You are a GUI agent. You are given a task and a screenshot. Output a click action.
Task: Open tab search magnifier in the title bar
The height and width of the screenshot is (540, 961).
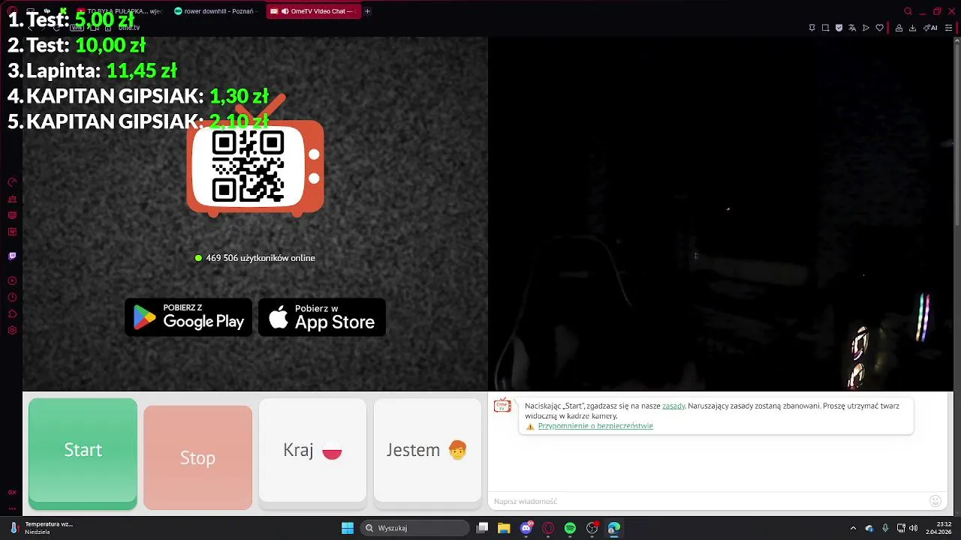tap(908, 11)
